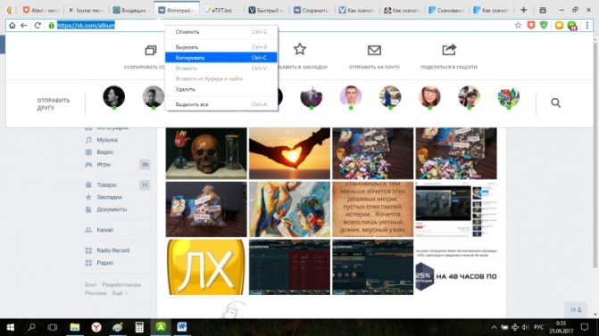Open the Calculator from the taskbar

(x=139, y=327)
